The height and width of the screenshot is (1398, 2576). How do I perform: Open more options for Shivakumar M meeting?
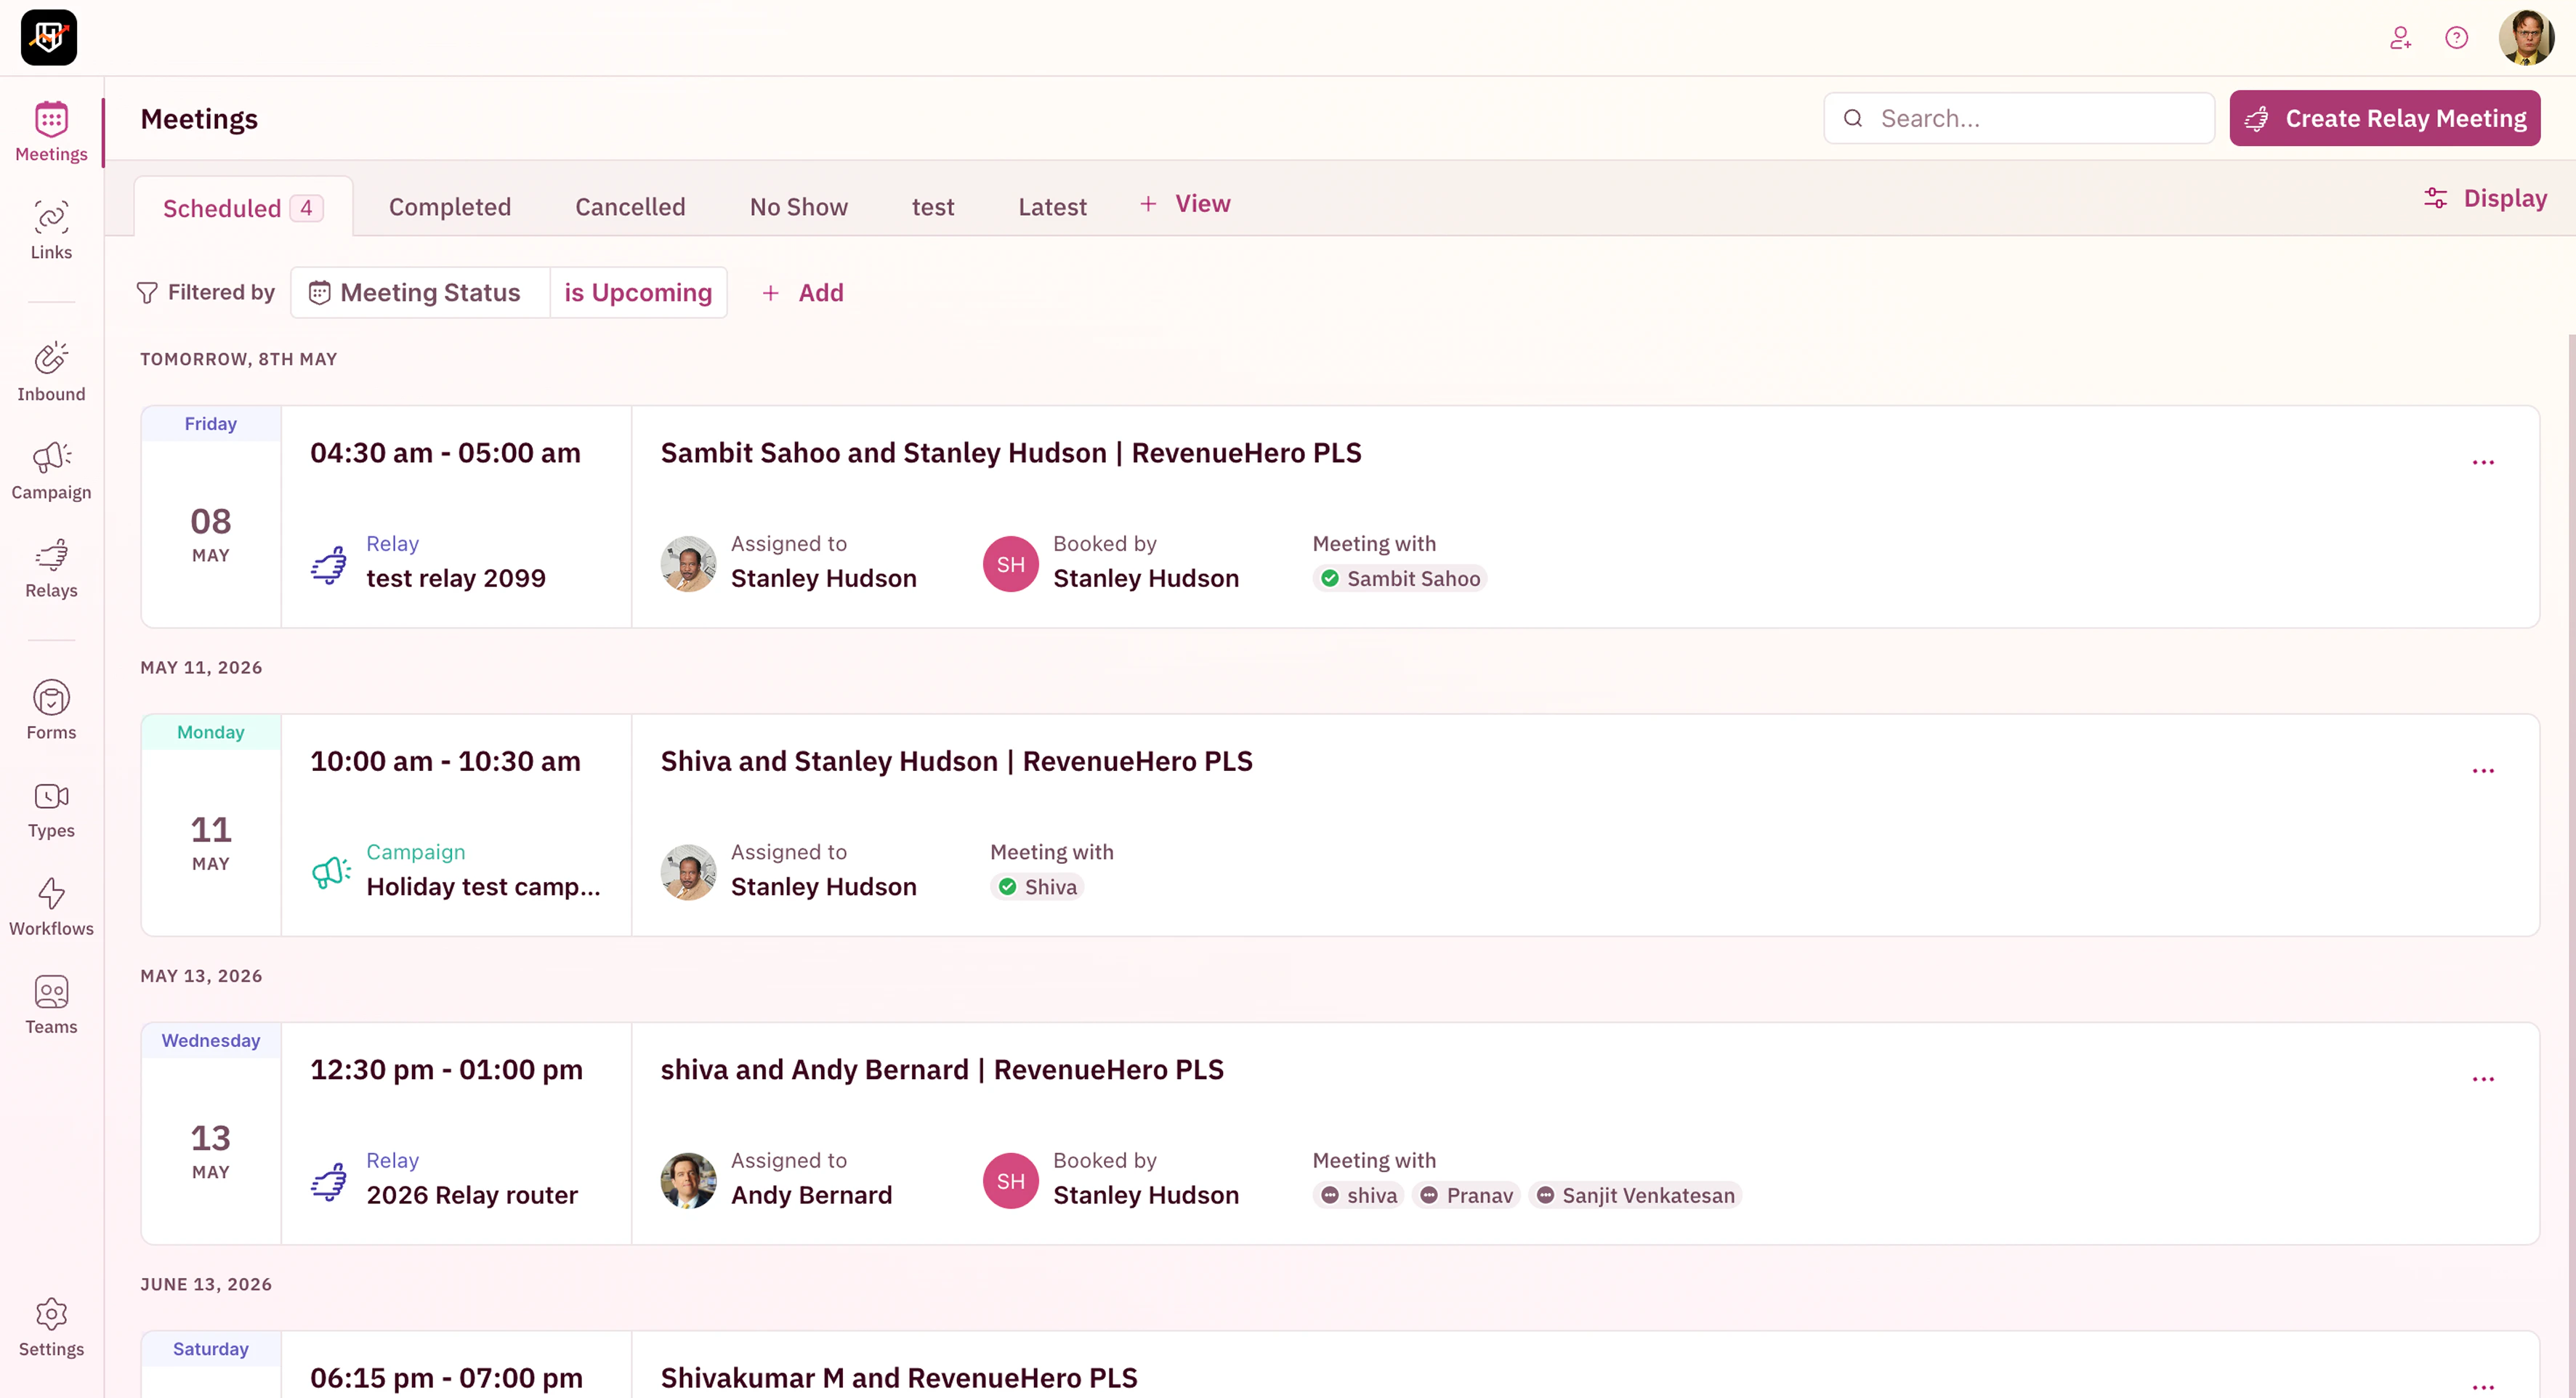click(2483, 1387)
